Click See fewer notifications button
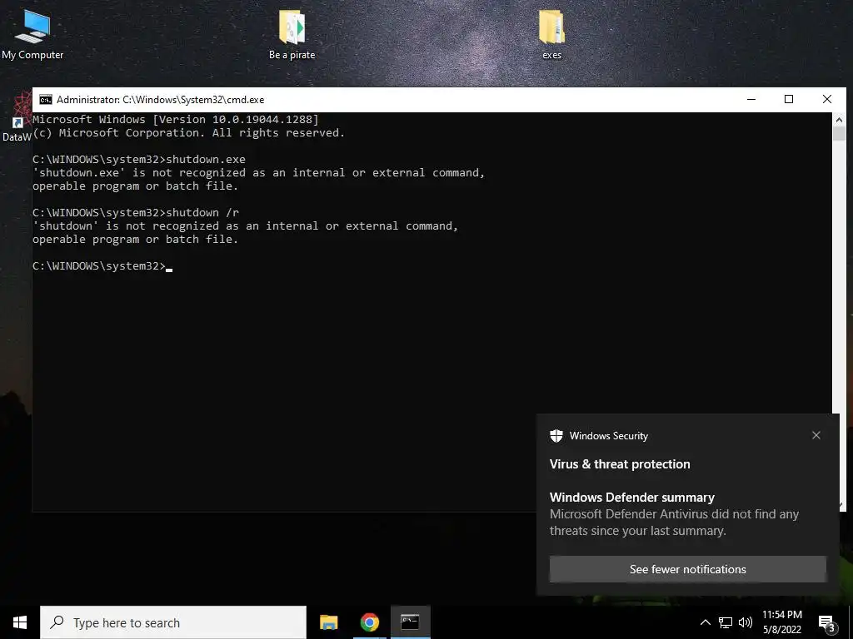The height and width of the screenshot is (639, 853). (x=687, y=569)
